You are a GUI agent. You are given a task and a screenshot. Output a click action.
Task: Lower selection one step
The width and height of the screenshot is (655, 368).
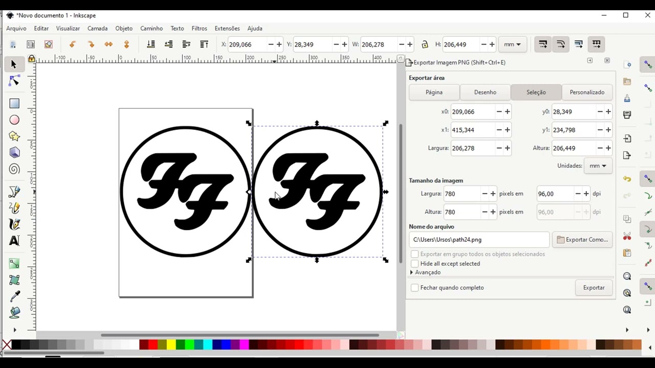(x=168, y=44)
